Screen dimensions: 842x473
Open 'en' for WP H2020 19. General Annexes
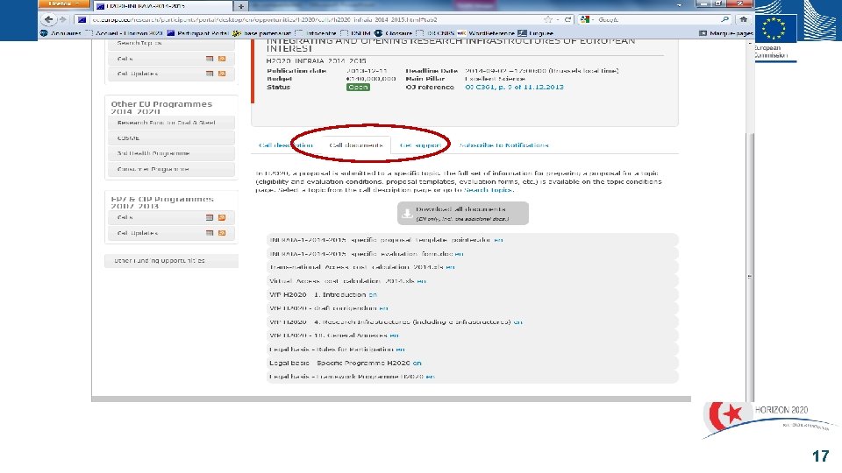(x=394, y=335)
